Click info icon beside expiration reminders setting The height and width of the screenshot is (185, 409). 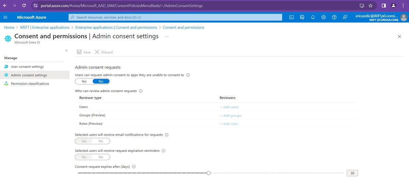[163, 151]
